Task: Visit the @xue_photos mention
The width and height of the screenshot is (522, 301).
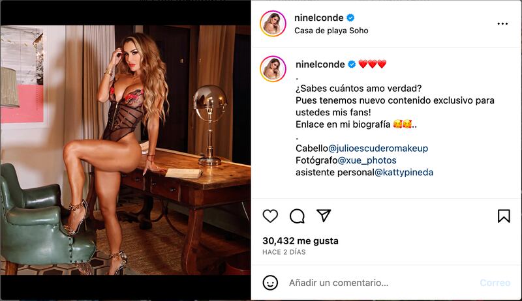Action: (367, 160)
